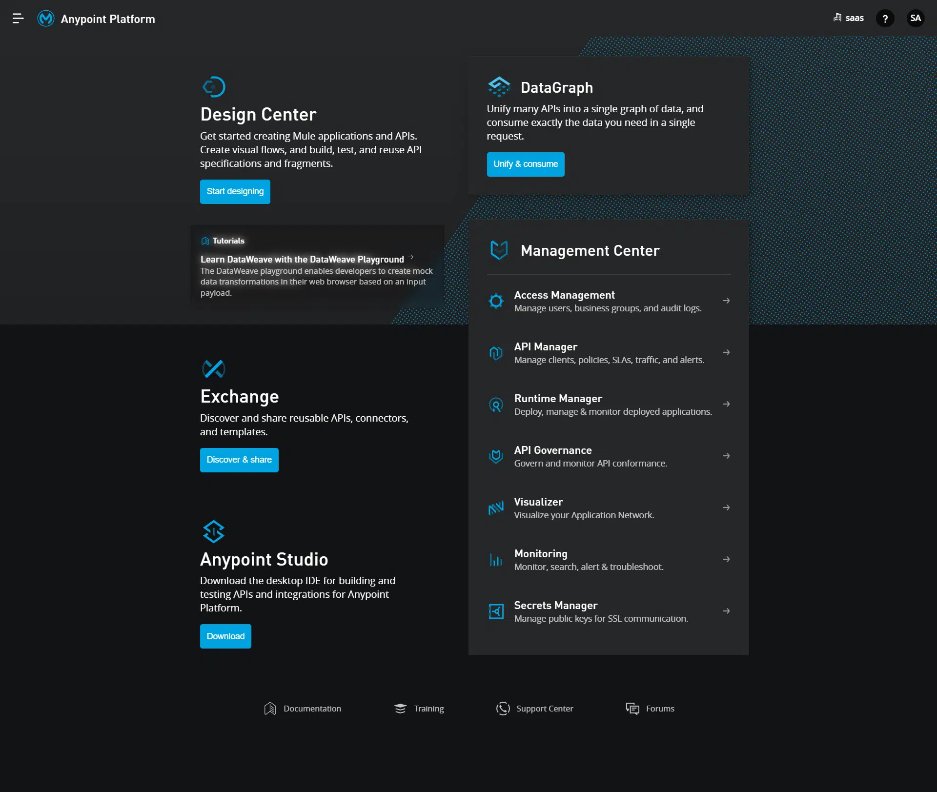Click text 'Manage clients, policies, SLAs, traffic, and alerts.'
This screenshot has height=792, width=937.
[x=609, y=360]
